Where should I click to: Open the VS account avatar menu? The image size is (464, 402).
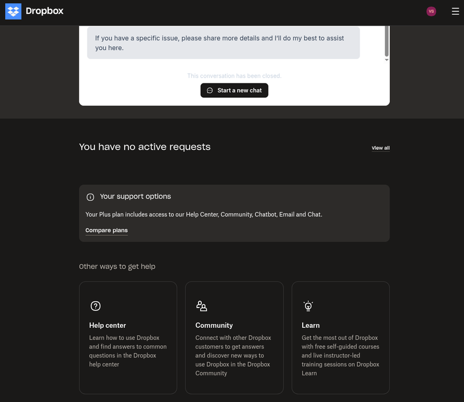pos(431,11)
